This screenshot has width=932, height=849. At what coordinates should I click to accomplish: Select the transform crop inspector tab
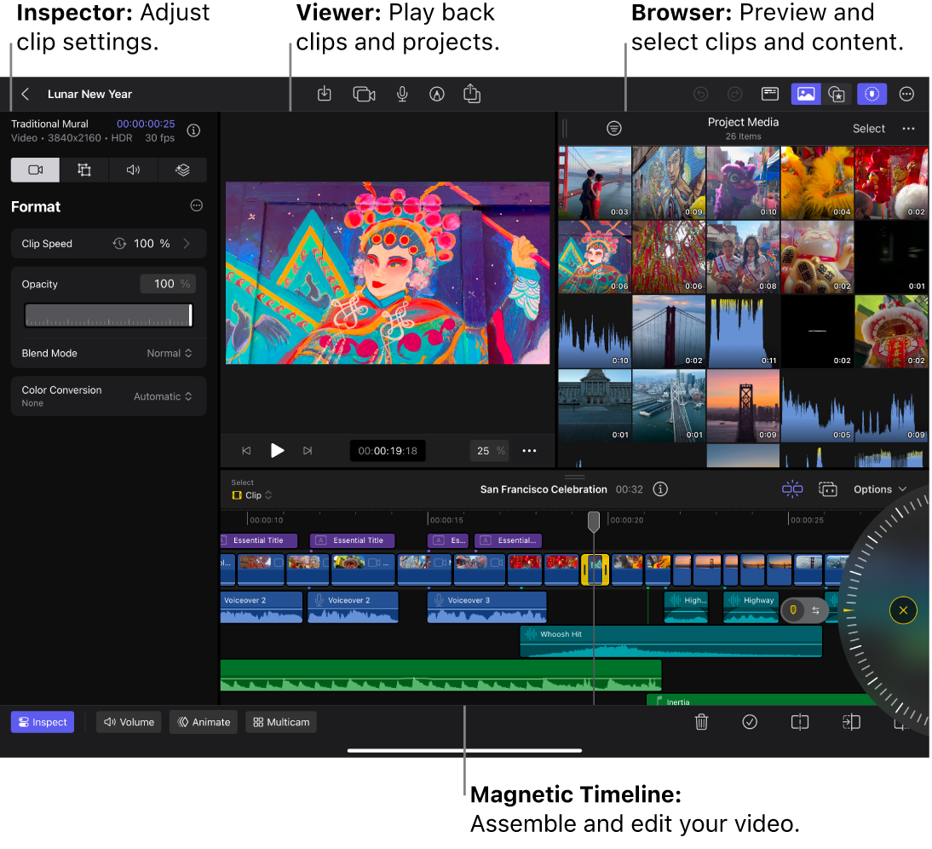pyautogui.click(x=84, y=170)
